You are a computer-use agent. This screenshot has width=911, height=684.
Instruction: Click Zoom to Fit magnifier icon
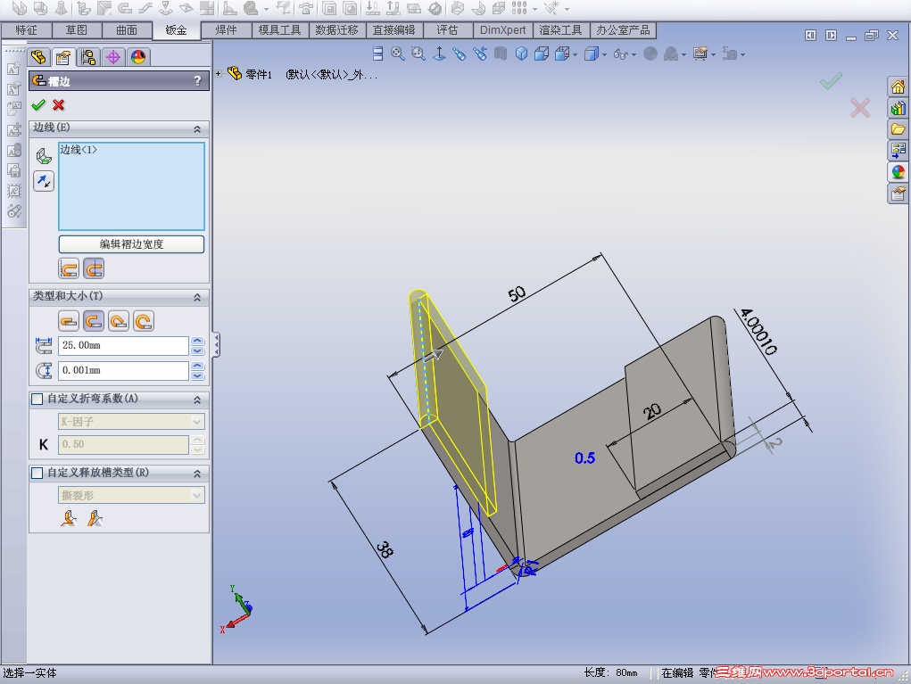pyautogui.click(x=398, y=54)
